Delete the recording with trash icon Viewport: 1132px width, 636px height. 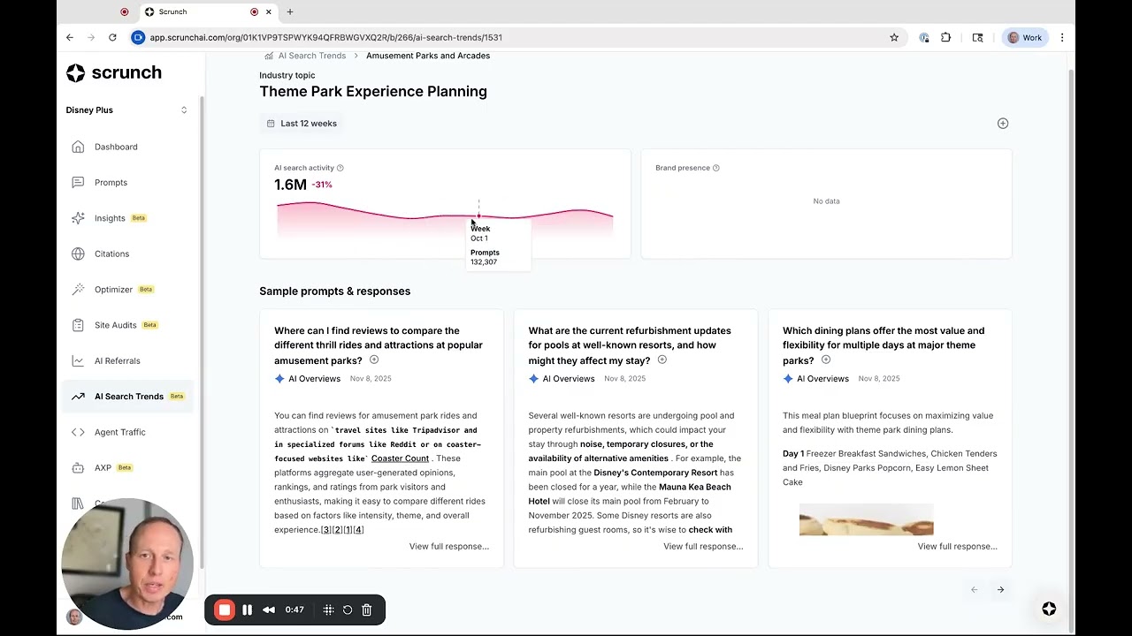[x=367, y=609]
